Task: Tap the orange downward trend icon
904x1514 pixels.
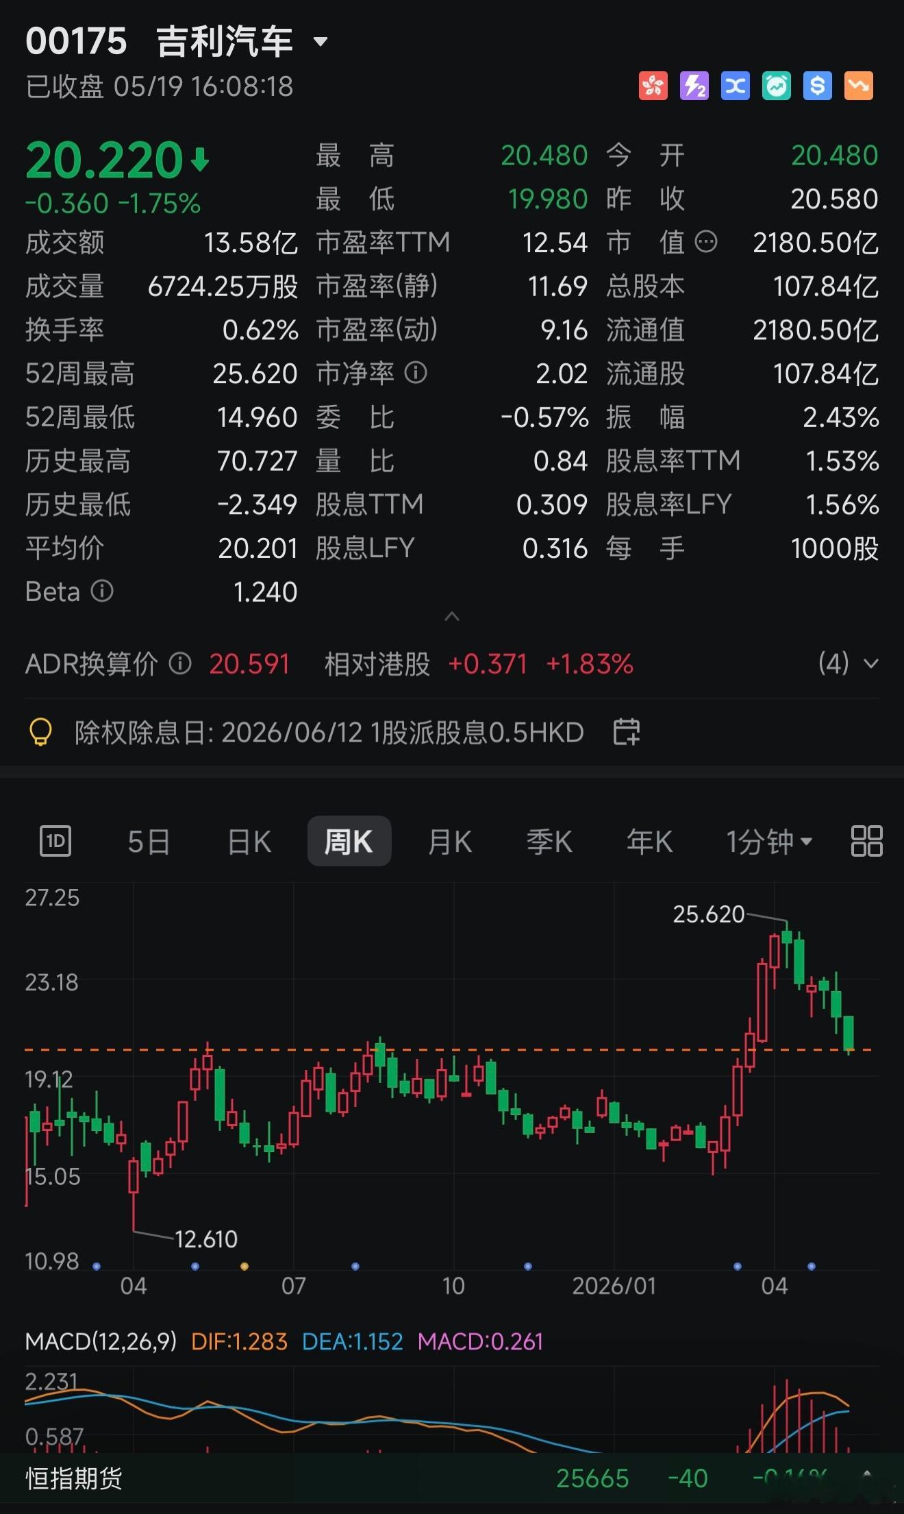Action: tap(858, 86)
